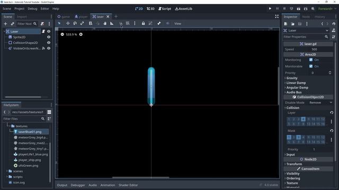The width and height of the screenshot is (339, 190).
Task: Switch to the 3D workspace
Action: tap(150, 8)
